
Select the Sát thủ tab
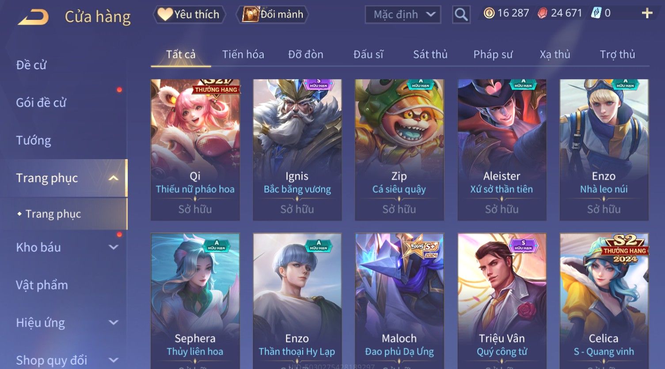(430, 54)
